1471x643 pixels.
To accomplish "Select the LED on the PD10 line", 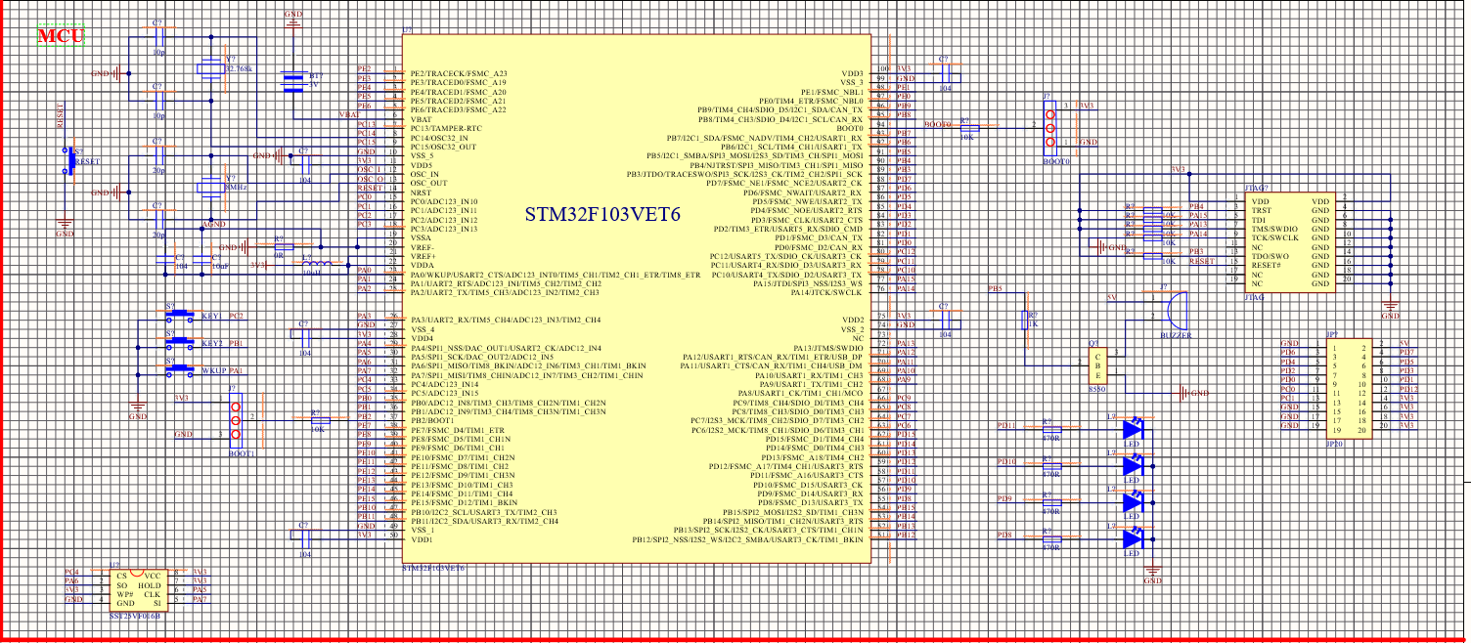I will [1133, 465].
